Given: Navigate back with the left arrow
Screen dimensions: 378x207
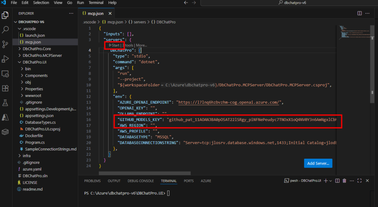Looking at the screenshot, I should click(186, 3).
